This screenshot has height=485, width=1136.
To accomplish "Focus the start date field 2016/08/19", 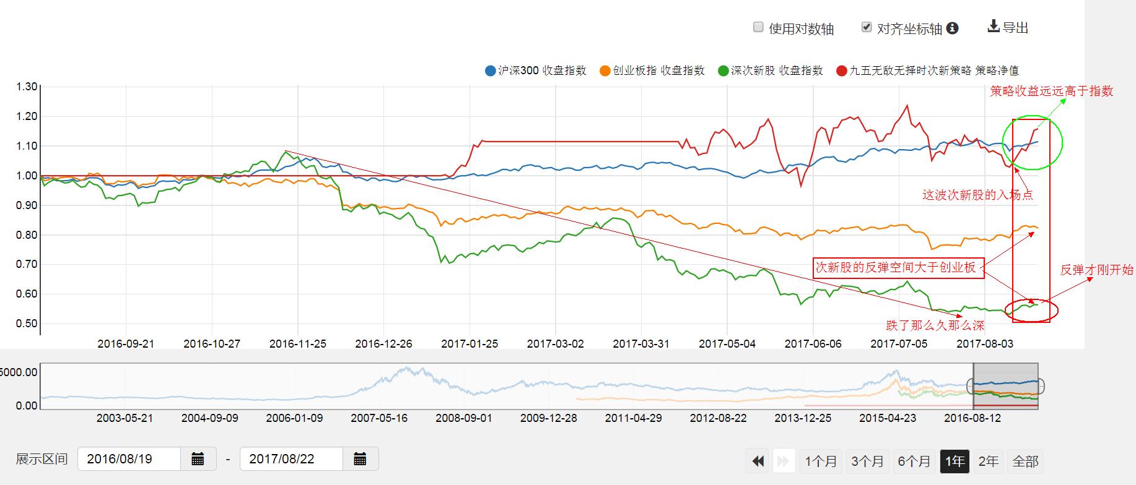I will pyautogui.click(x=129, y=459).
